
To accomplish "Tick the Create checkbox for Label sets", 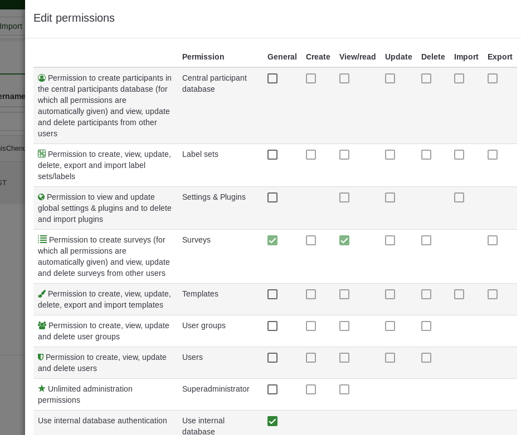I will [x=311, y=155].
